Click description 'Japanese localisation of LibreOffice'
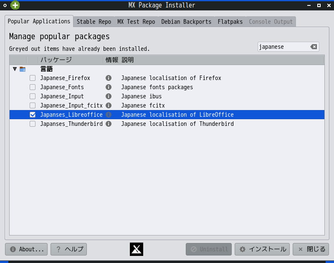334x263 pixels. pos(177,115)
